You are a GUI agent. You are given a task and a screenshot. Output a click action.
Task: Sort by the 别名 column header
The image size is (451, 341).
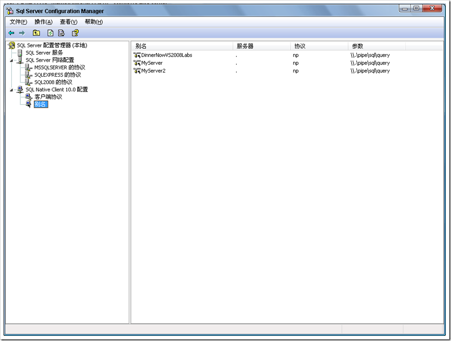182,46
